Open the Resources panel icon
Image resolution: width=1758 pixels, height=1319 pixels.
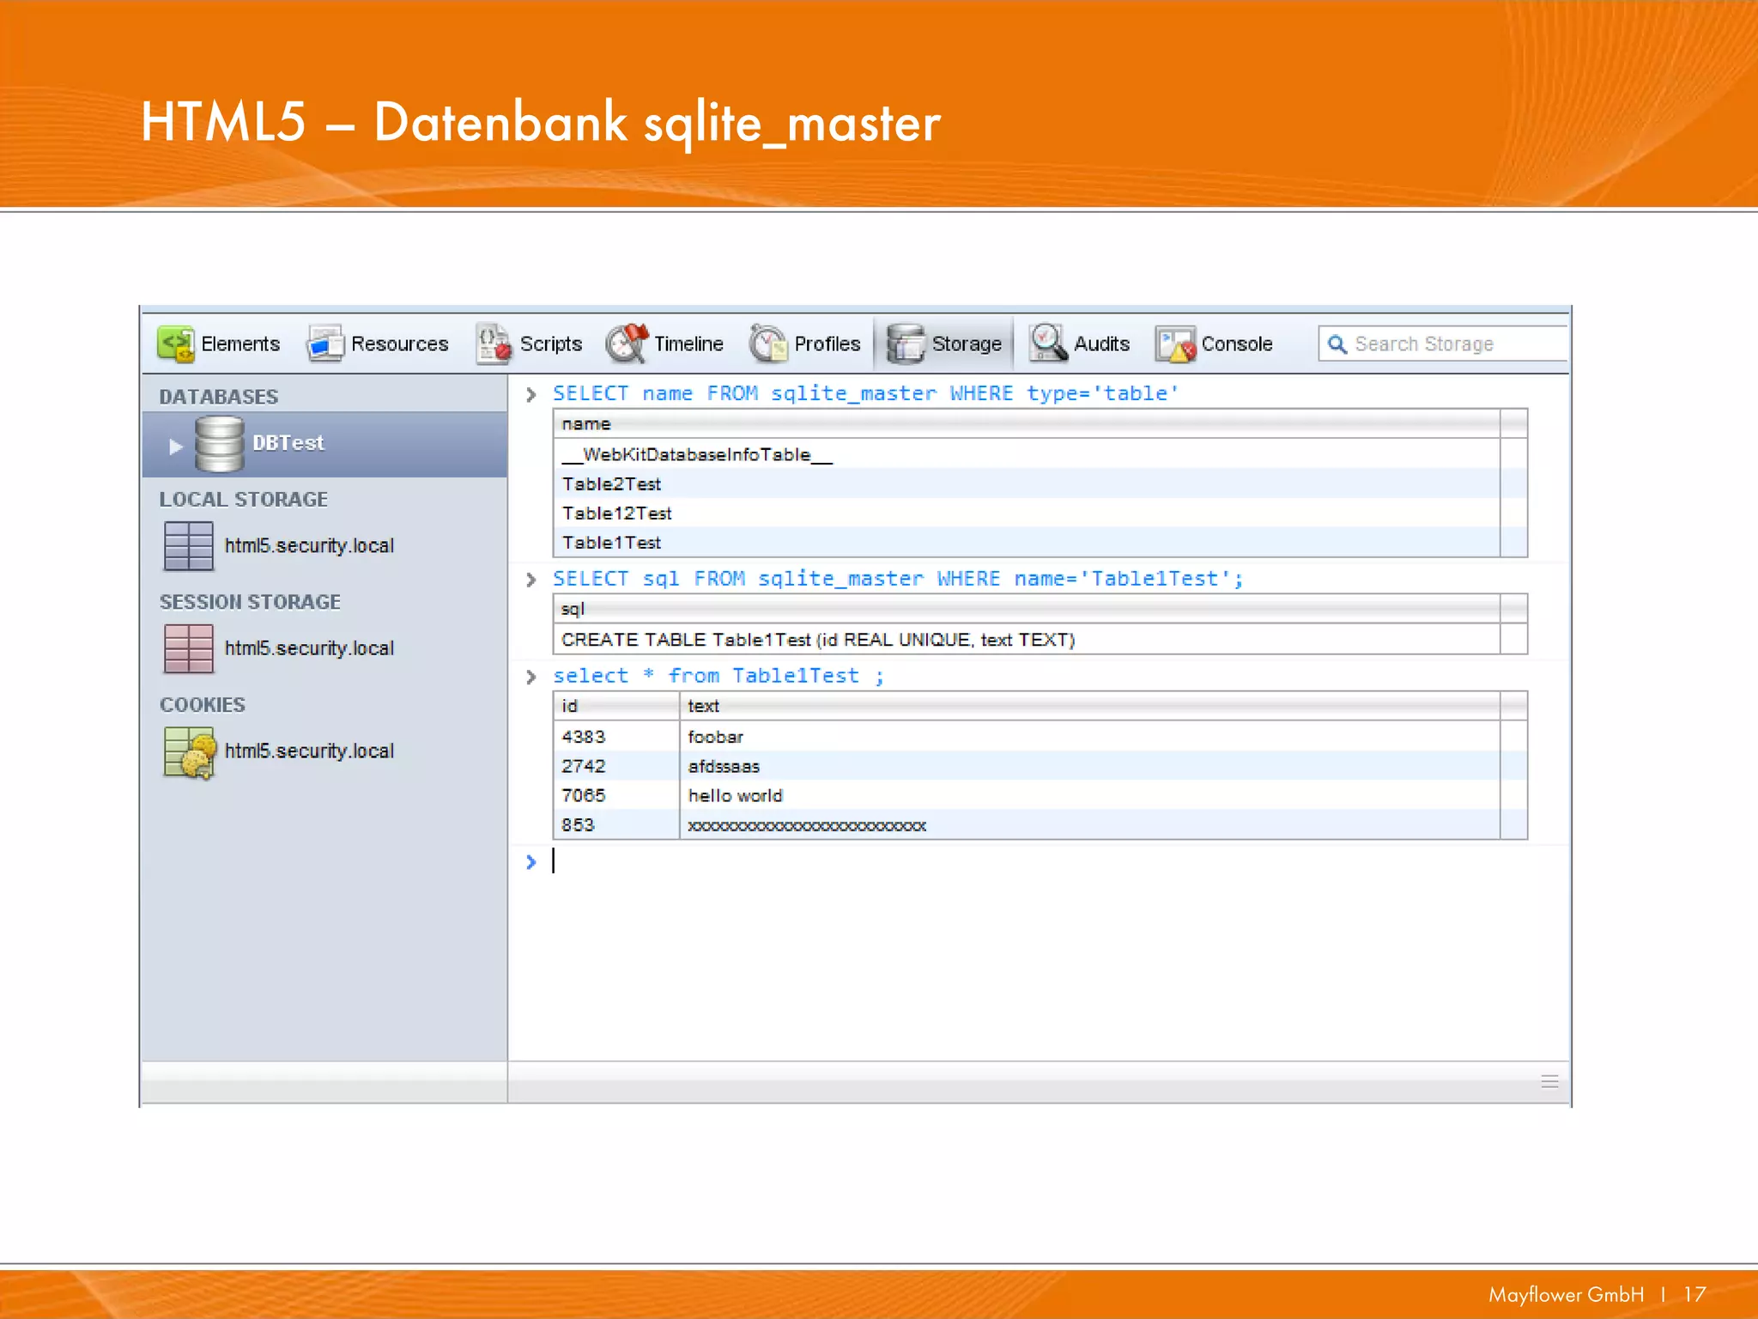click(326, 344)
